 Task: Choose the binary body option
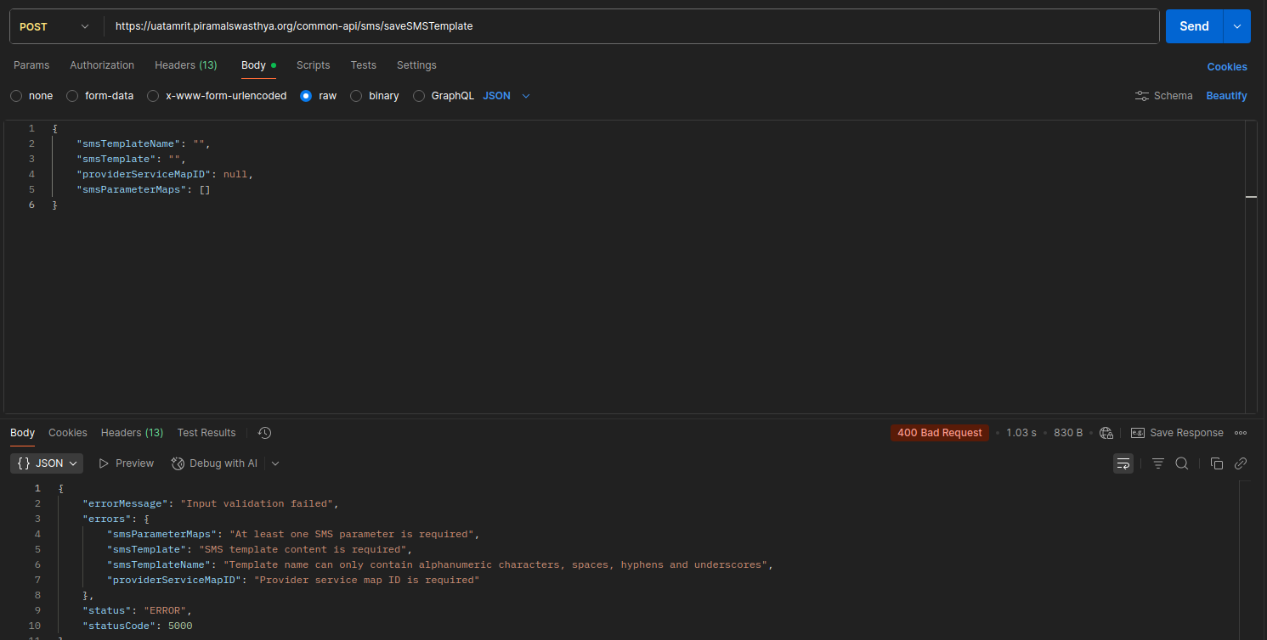pos(357,96)
